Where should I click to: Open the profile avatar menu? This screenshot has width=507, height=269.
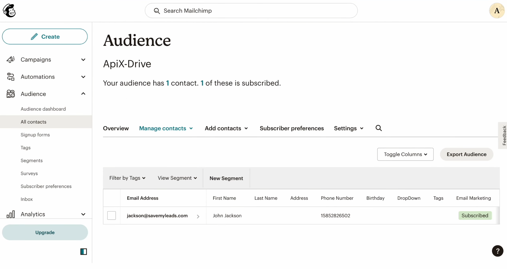coord(497,10)
